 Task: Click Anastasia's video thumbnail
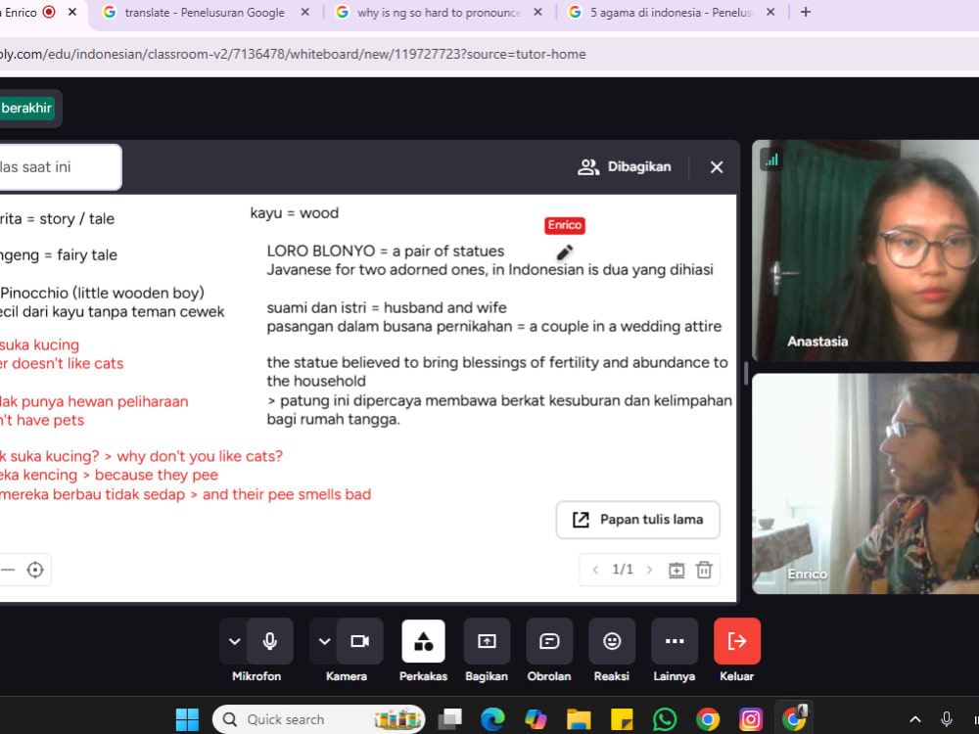(865, 251)
